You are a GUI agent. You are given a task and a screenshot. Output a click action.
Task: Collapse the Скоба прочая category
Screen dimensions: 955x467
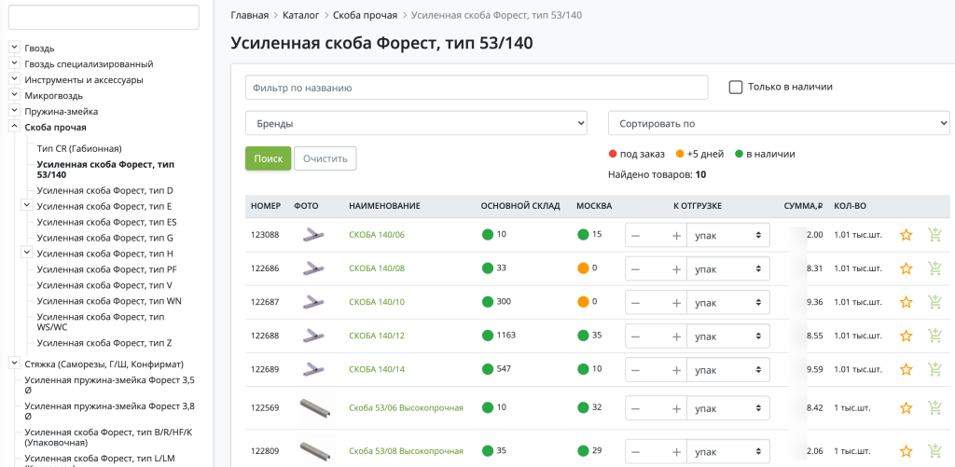15,127
